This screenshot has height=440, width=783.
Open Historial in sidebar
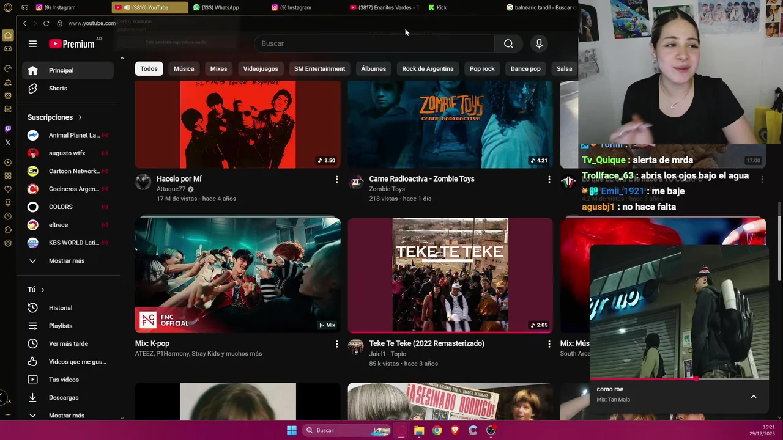[x=68, y=308]
